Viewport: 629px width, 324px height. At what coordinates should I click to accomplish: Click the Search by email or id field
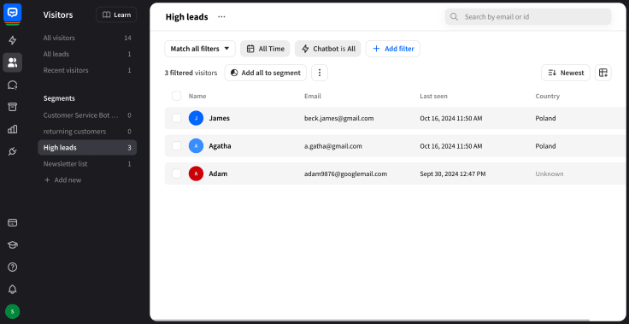[x=528, y=17]
